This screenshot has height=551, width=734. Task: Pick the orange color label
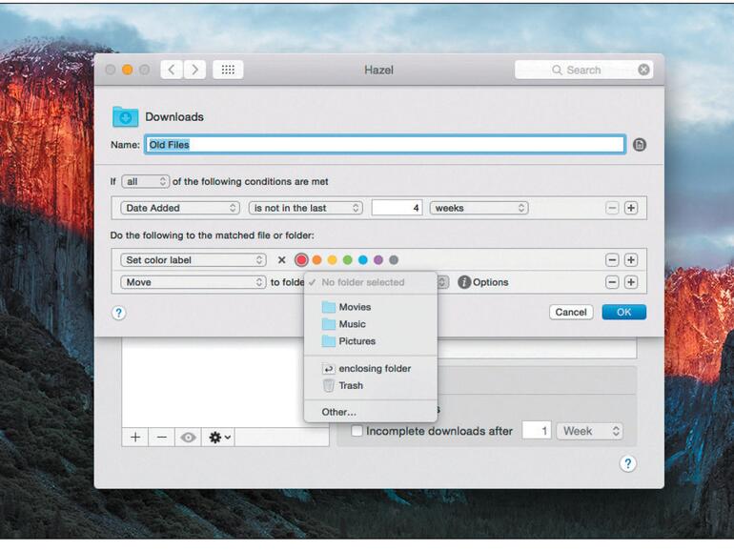coord(316,260)
